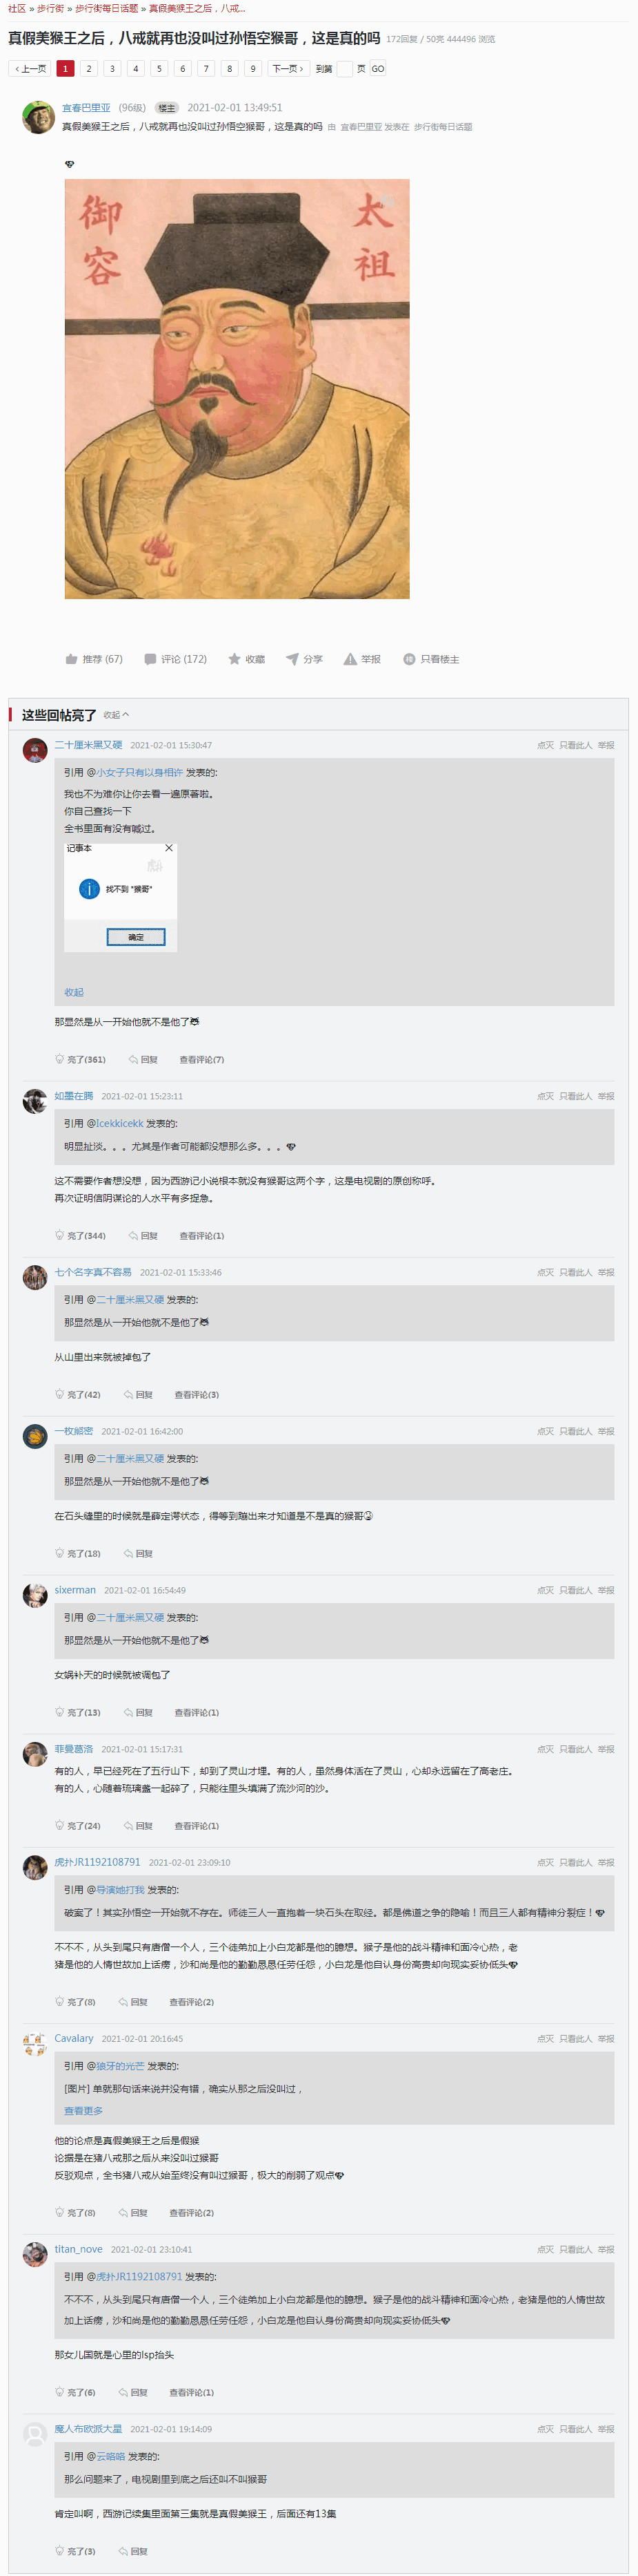Click the 举报 warning triangle icon
638x2576 pixels.
click(350, 659)
